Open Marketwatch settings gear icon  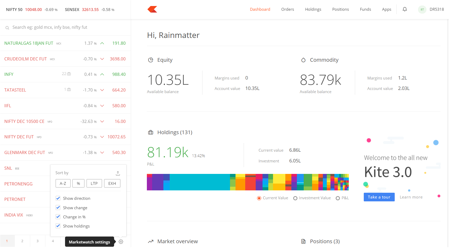click(121, 242)
